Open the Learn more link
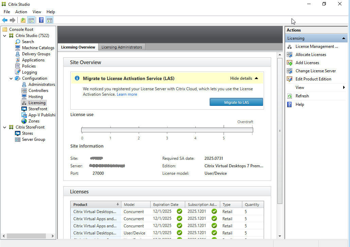Image resolution: width=350 pixels, height=247 pixels. pos(127,94)
